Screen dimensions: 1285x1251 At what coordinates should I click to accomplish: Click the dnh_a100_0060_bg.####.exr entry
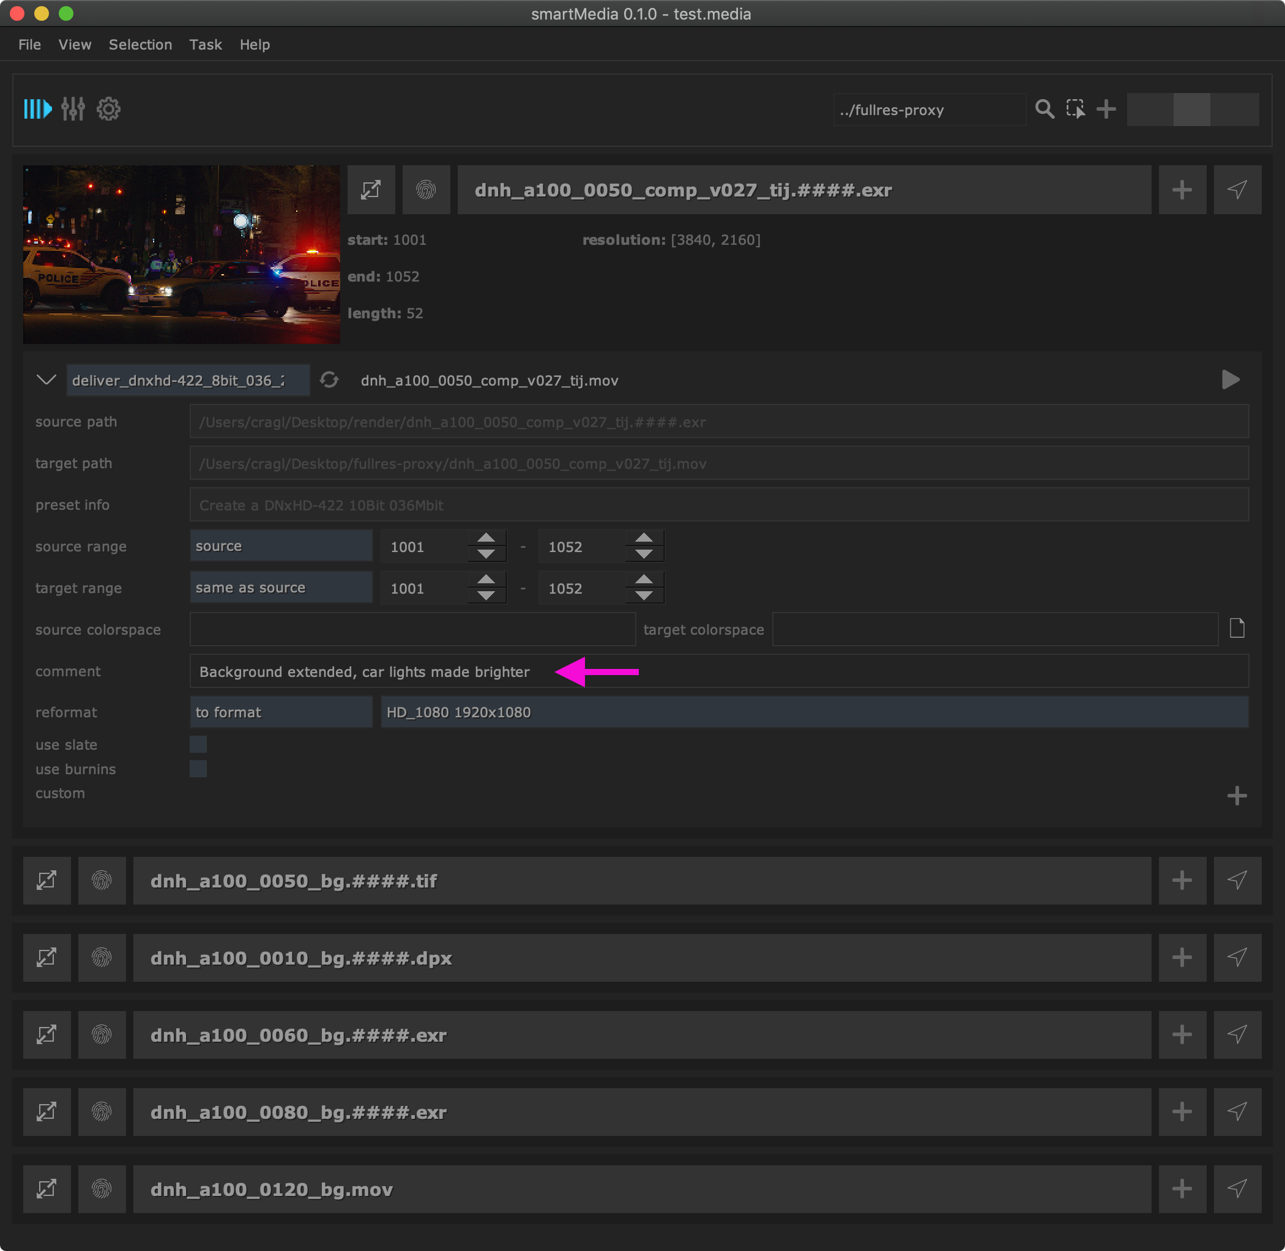pos(641,1035)
